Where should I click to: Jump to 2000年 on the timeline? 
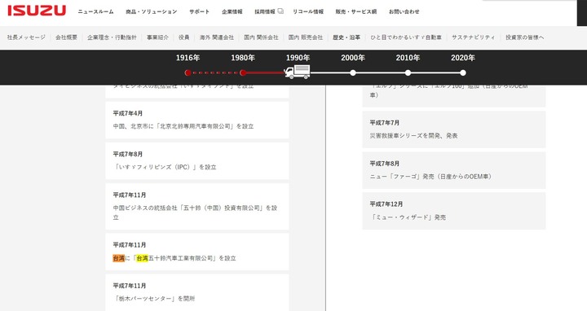[x=353, y=58]
